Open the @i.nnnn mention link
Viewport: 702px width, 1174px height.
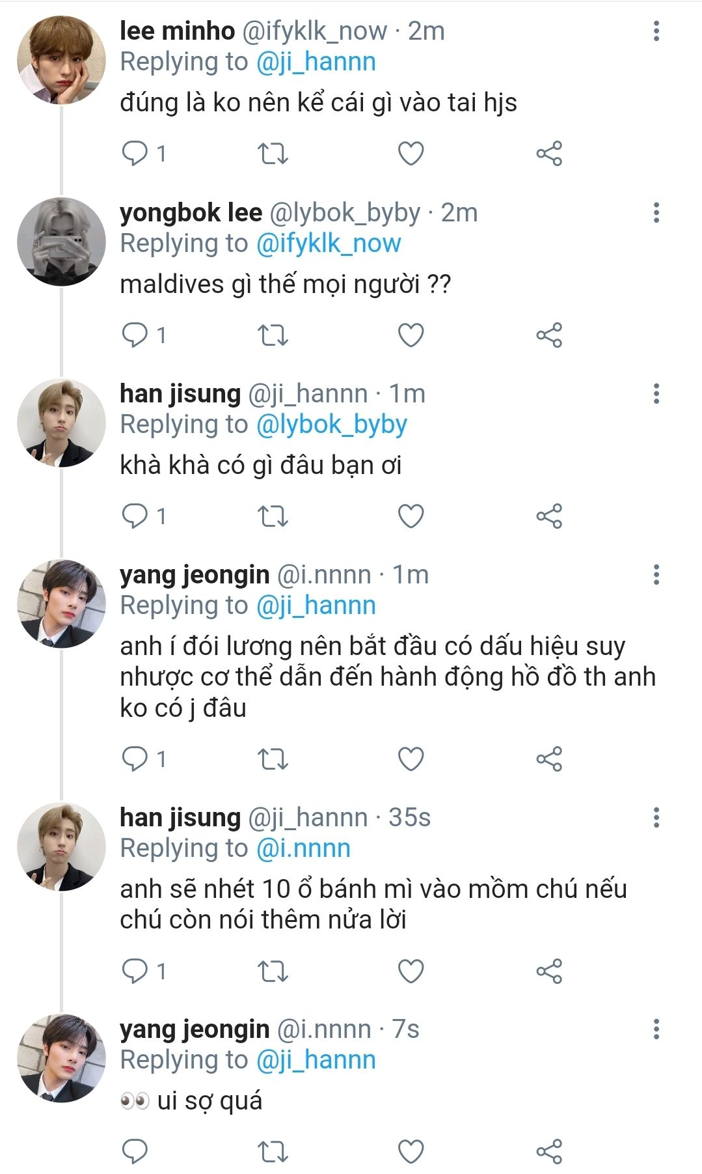pyautogui.click(x=303, y=848)
